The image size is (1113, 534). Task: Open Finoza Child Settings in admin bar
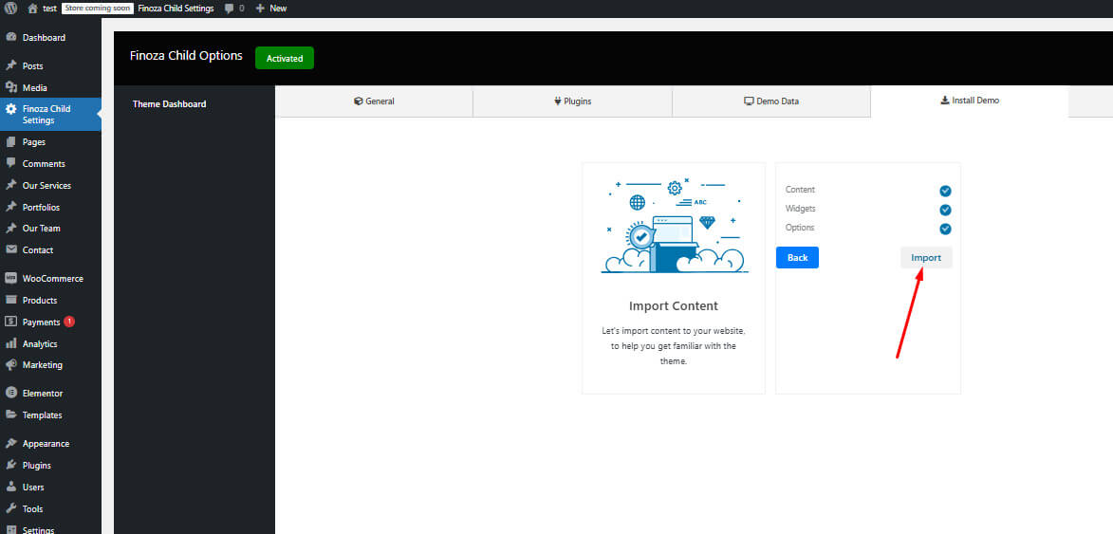point(176,9)
